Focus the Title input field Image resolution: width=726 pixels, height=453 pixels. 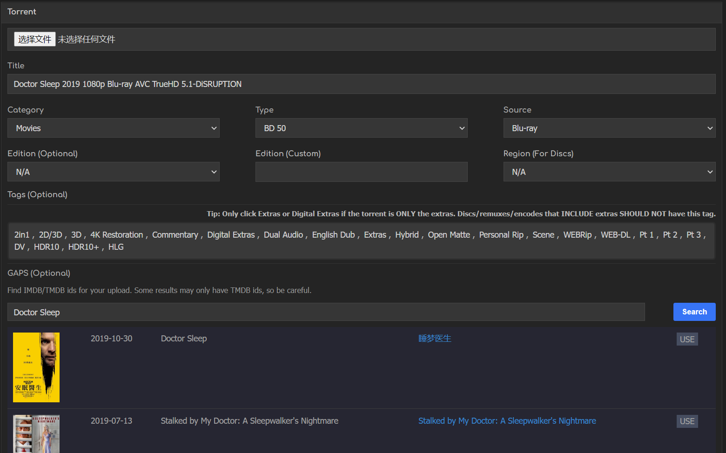pos(361,84)
